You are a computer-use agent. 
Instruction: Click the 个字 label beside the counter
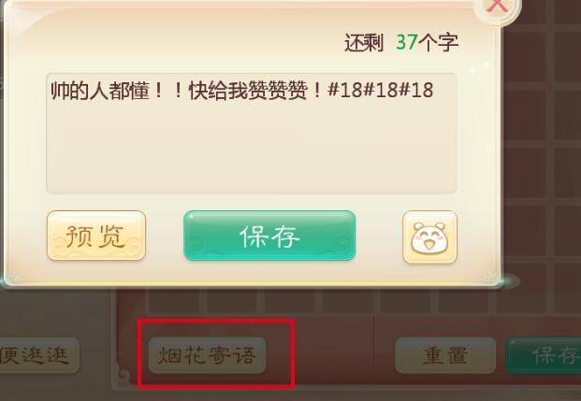[x=439, y=43]
